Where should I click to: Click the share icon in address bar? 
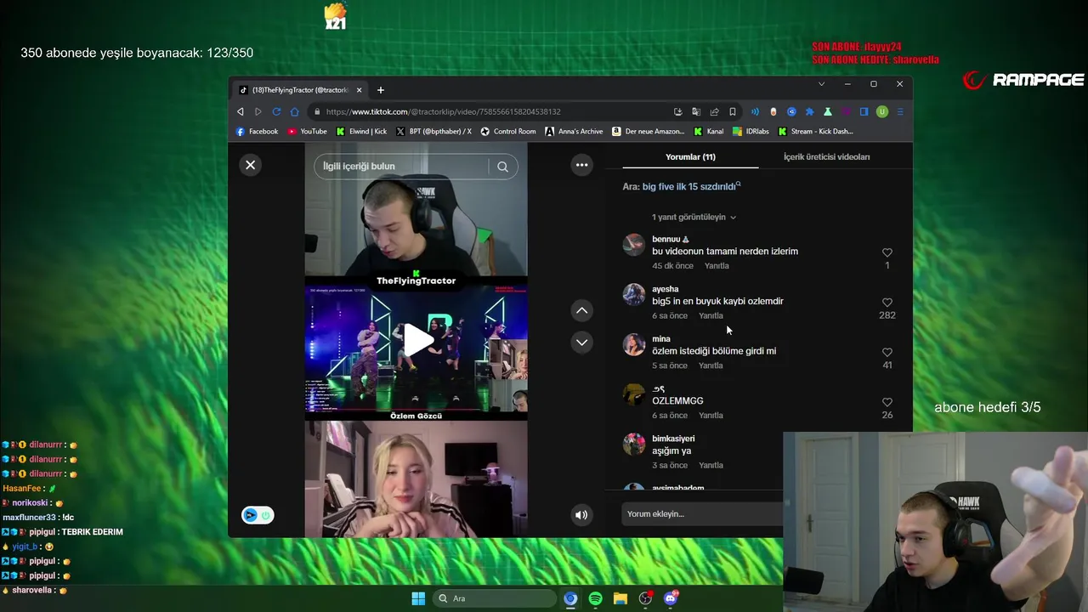714,111
